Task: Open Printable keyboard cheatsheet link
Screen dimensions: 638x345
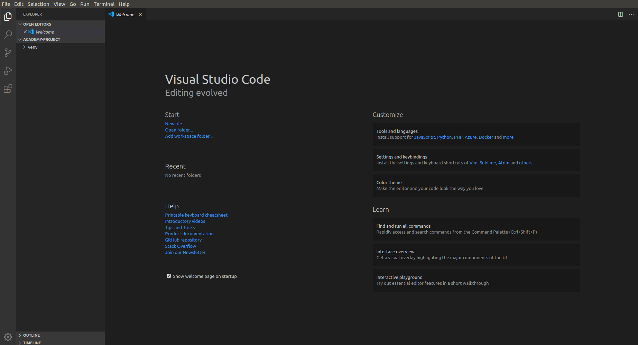Action: point(196,215)
